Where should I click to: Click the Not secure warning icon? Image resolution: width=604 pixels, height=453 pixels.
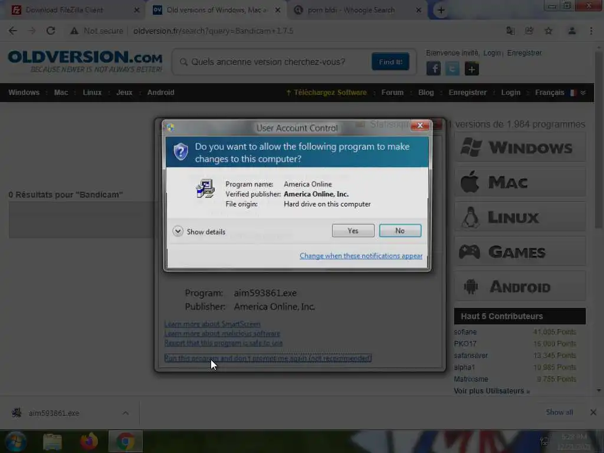[x=74, y=31]
